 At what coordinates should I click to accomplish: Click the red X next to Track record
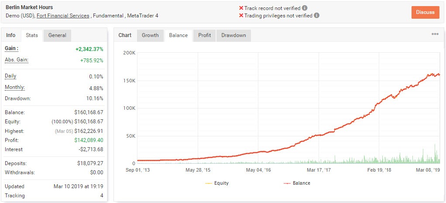241,8
